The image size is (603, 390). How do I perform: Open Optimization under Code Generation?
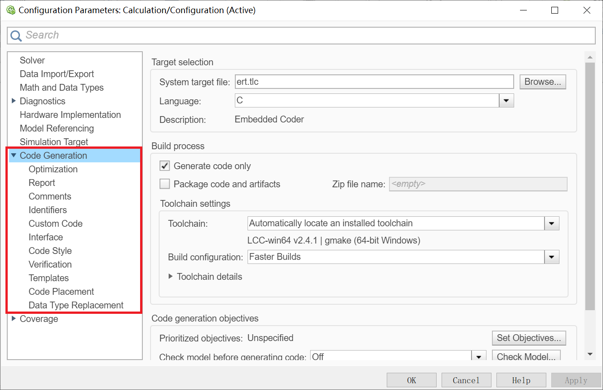(53, 169)
